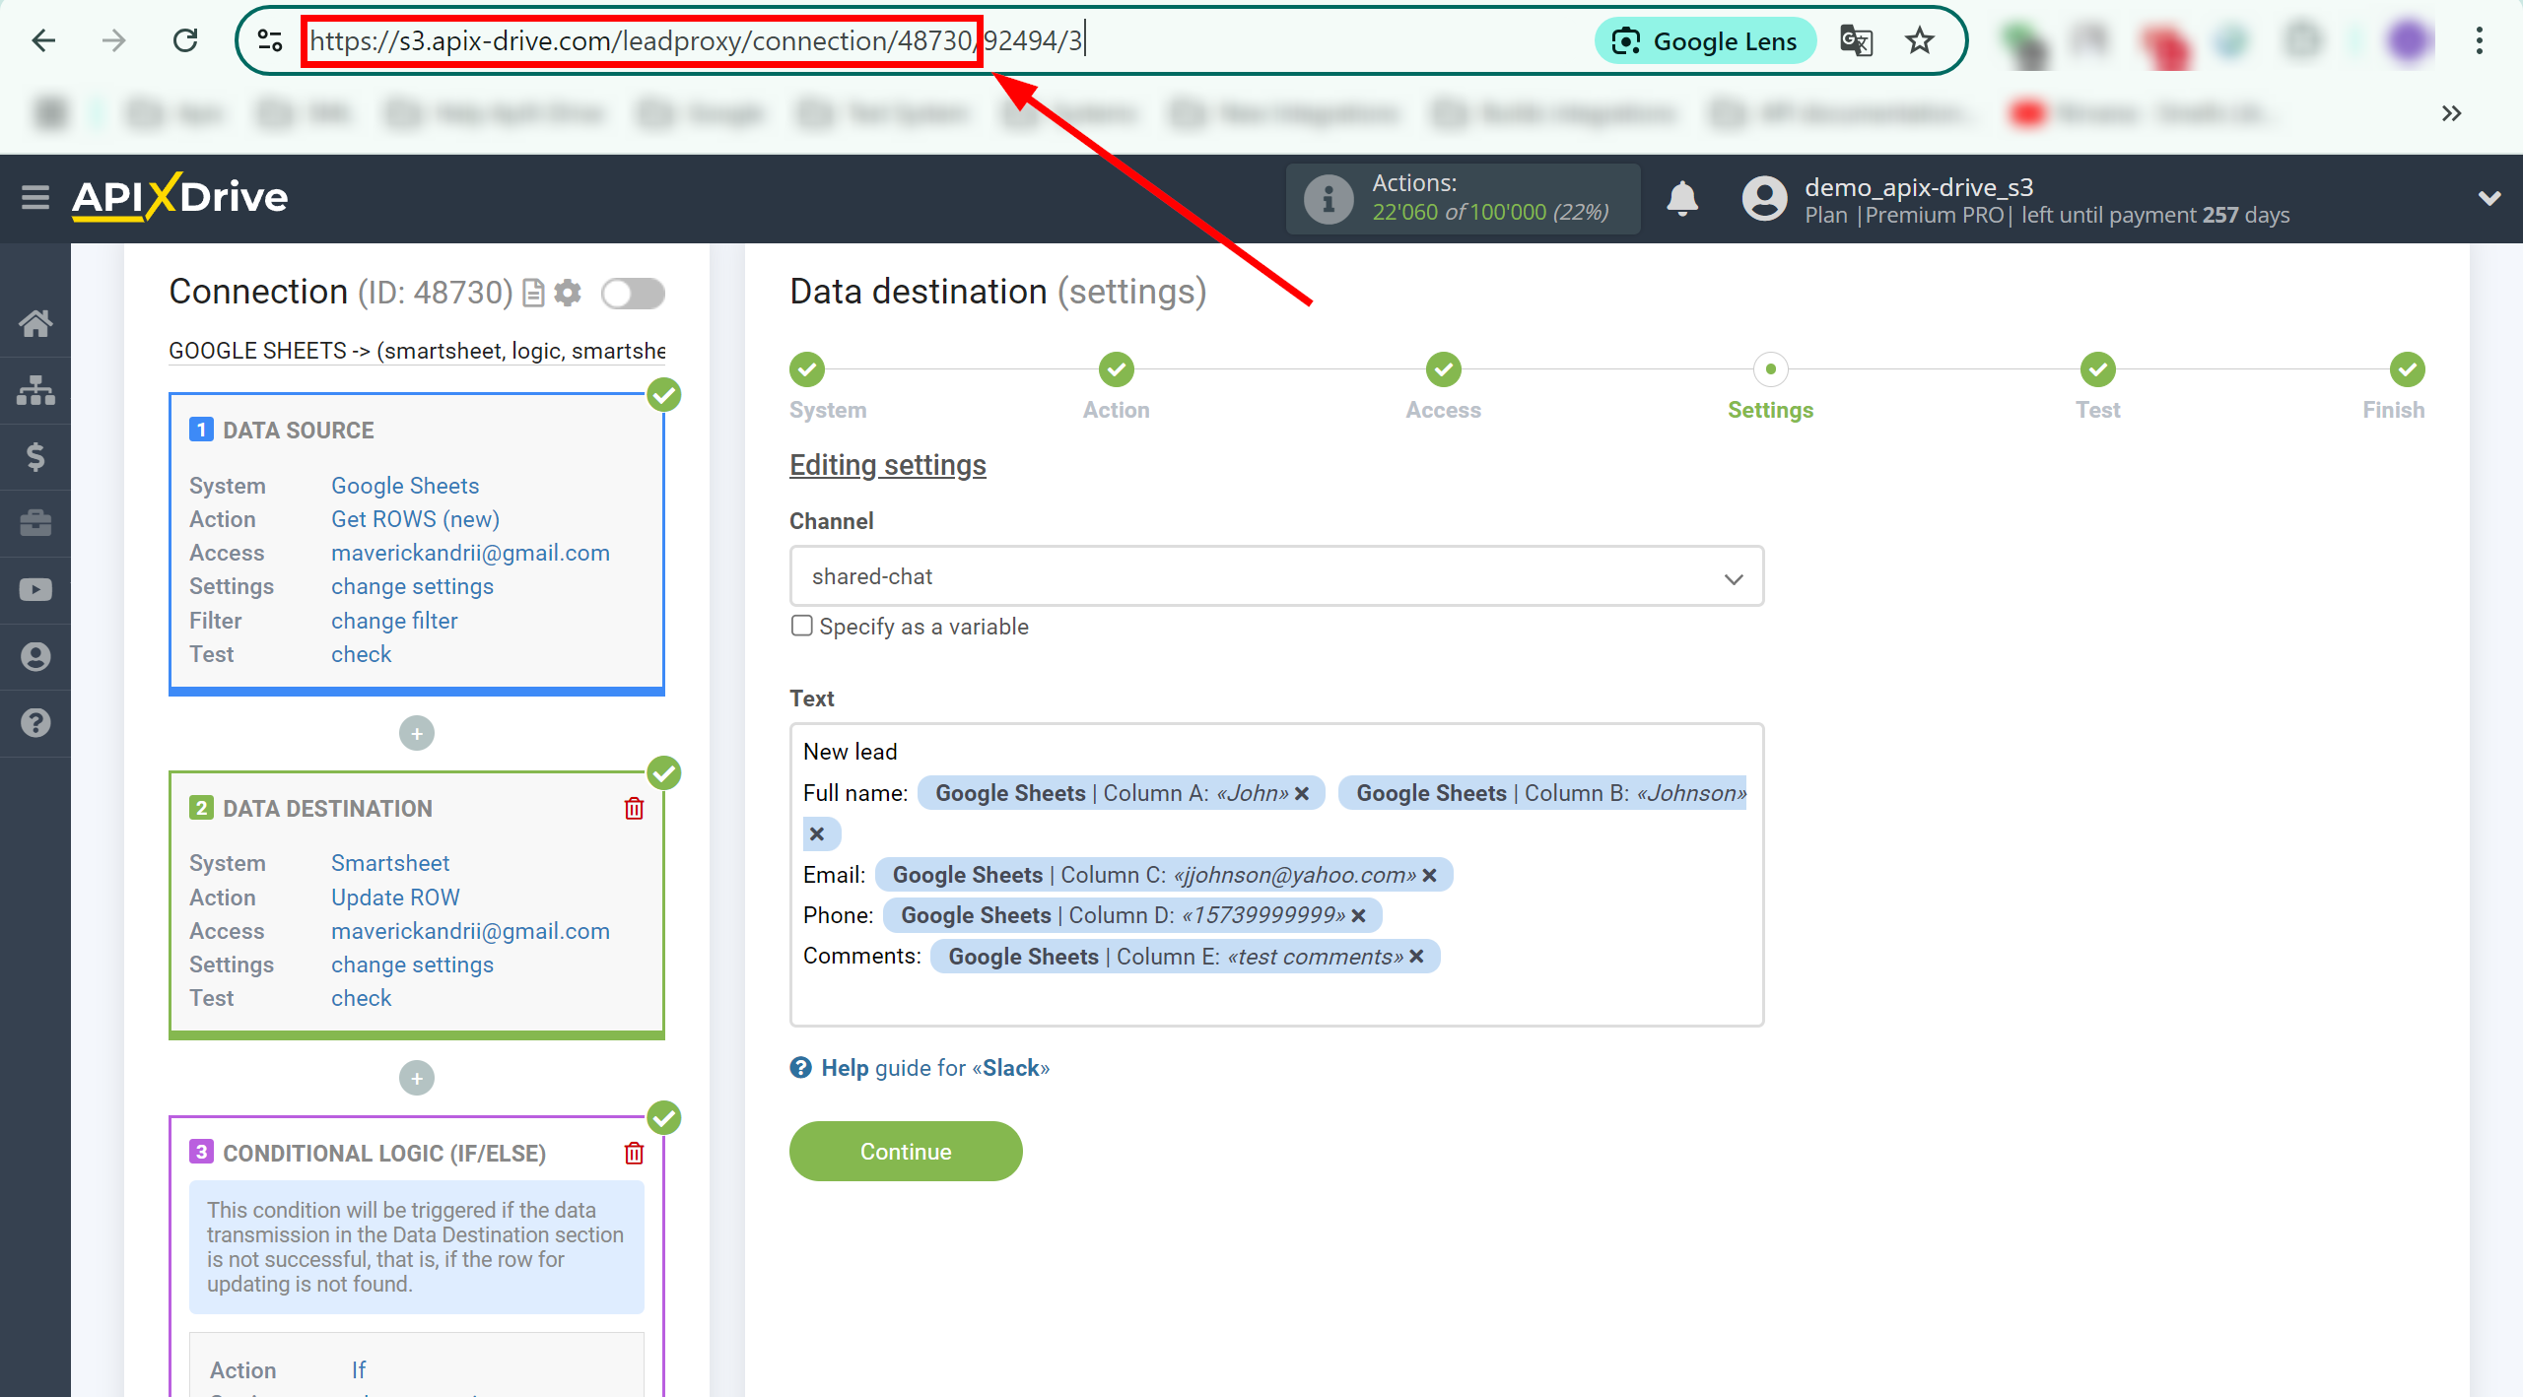Open the connection notes document icon
The width and height of the screenshot is (2523, 1397).
coord(533,293)
